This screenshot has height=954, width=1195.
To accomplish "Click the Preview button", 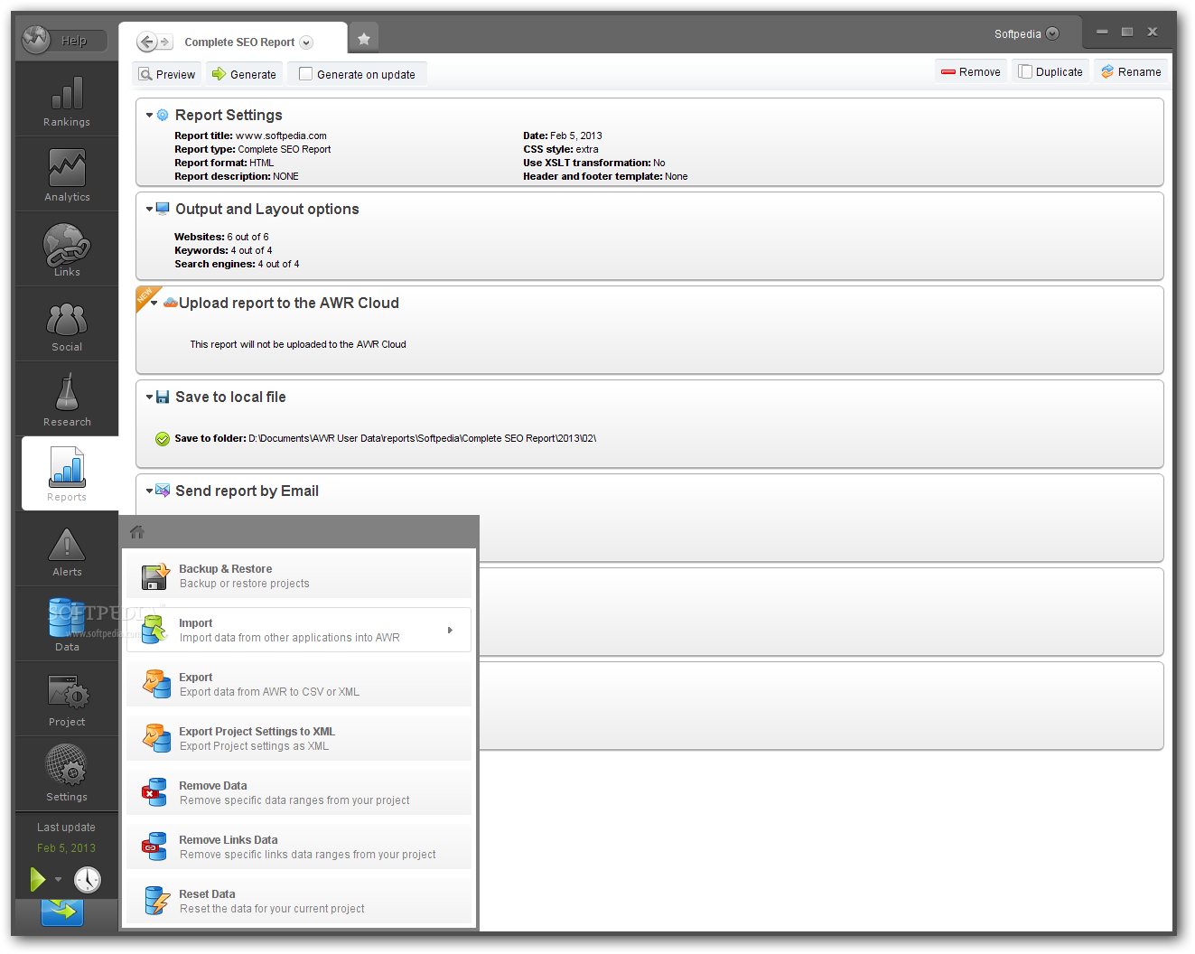I will click(x=168, y=74).
